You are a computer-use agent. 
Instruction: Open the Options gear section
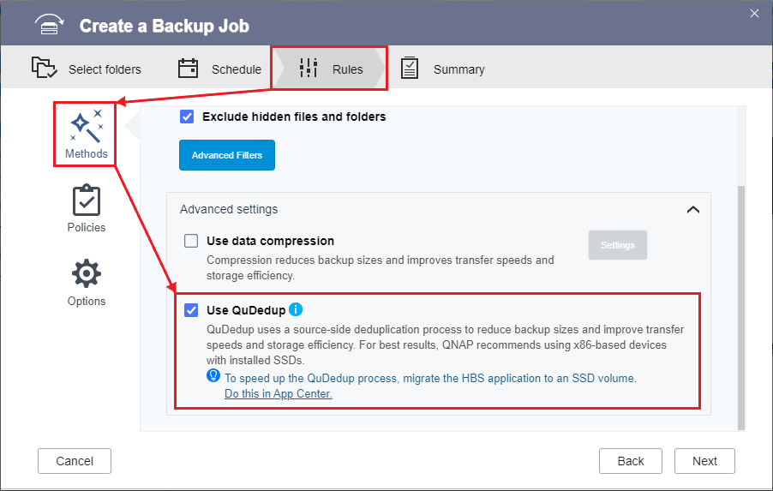(87, 282)
